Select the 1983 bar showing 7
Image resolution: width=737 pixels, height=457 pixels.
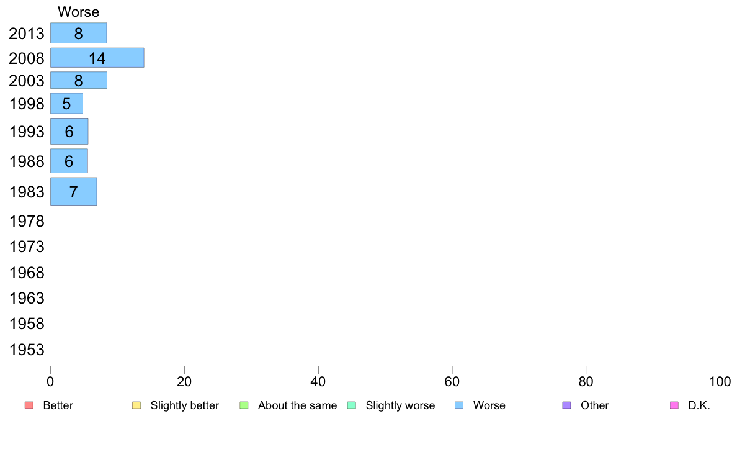click(x=73, y=191)
